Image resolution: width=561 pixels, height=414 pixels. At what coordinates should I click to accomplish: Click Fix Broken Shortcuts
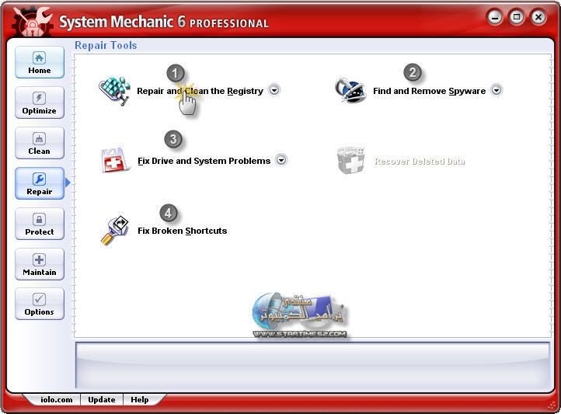(182, 231)
